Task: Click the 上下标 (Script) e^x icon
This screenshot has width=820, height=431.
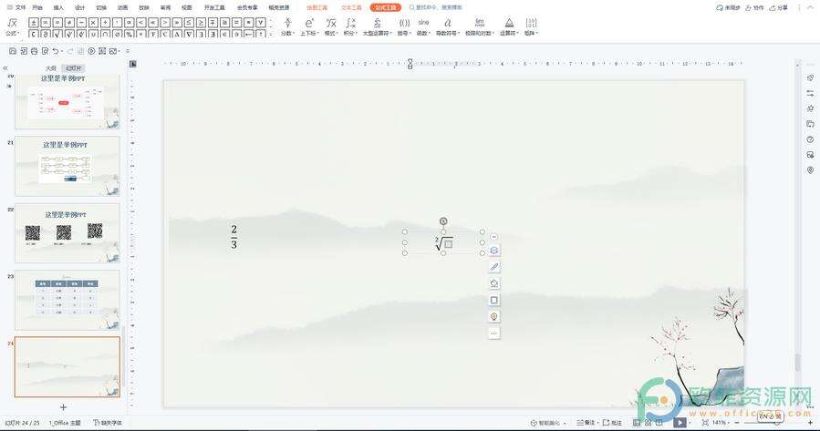Action: pyautogui.click(x=309, y=22)
